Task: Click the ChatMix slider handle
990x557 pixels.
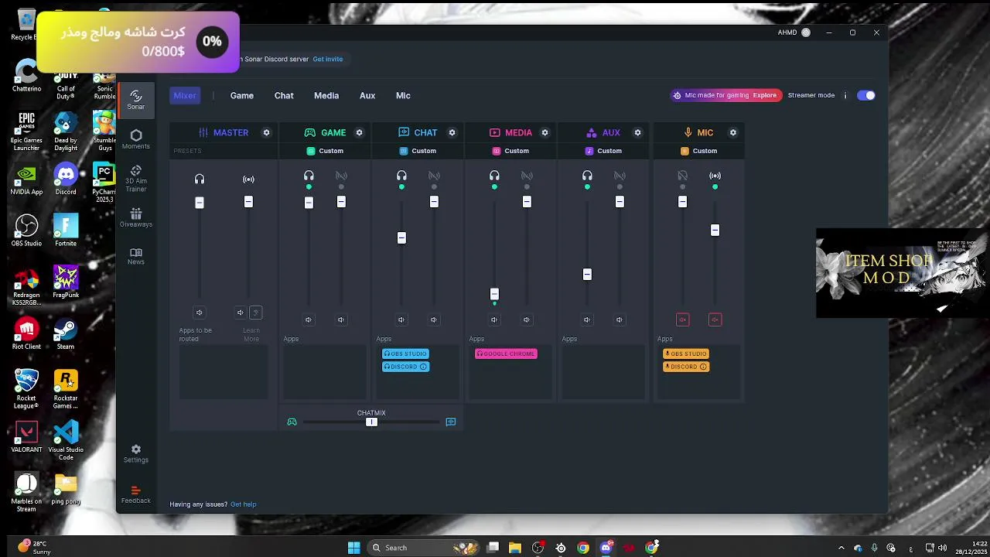Action: tap(372, 422)
